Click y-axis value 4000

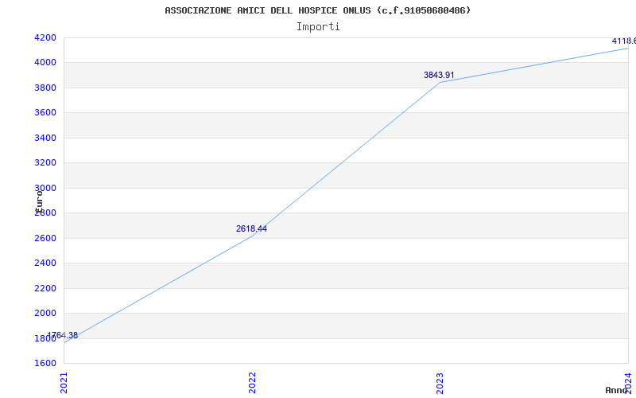pos(45,63)
